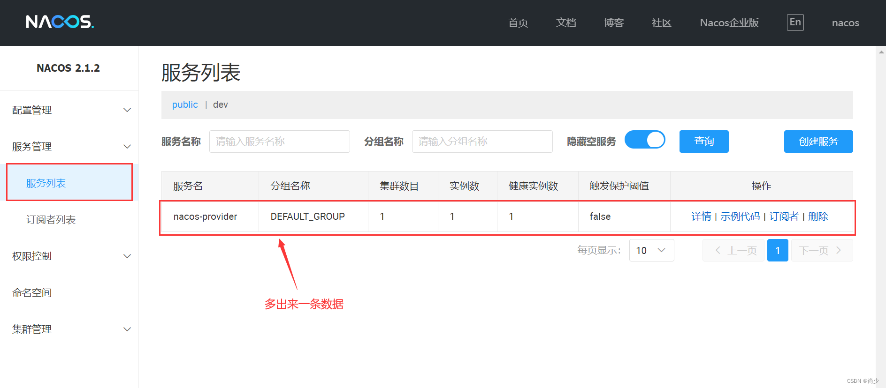Click 删除 for nacos-provider
The width and height of the screenshot is (886, 388).
pos(818,216)
